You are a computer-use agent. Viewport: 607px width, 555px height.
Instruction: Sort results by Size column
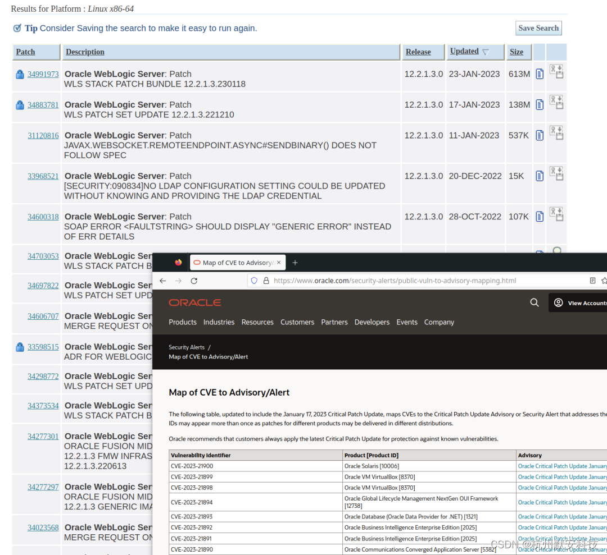[517, 52]
